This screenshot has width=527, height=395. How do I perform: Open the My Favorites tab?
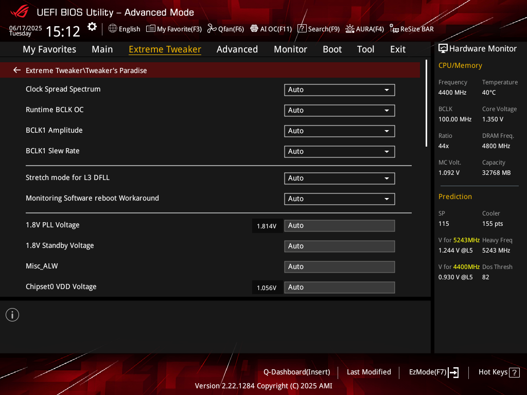[49, 49]
